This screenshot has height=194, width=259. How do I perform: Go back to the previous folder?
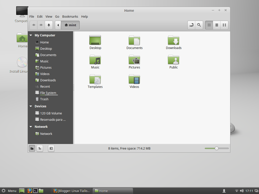(x=33, y=25)
